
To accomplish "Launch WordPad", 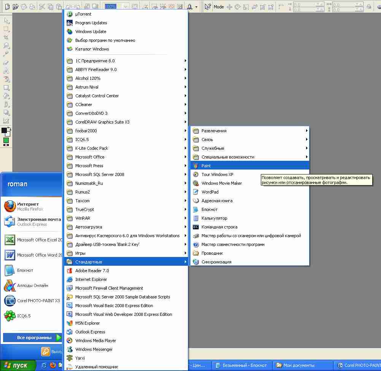I will coord(250,192).
